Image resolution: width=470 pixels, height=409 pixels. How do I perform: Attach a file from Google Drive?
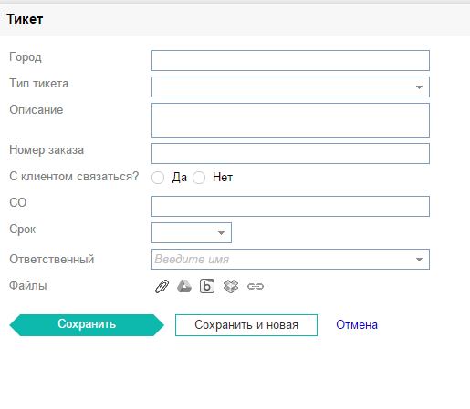184,286
